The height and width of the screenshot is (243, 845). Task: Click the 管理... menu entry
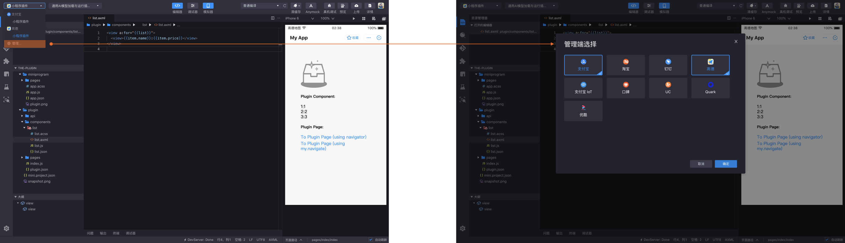[x=24, y=44]
